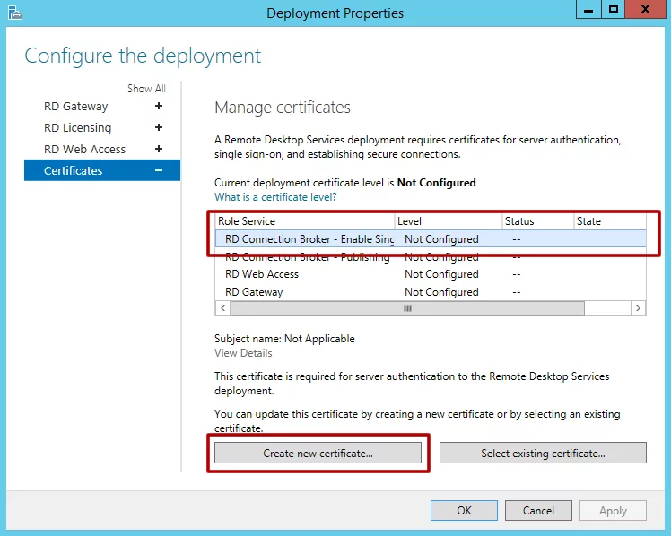671x536 pixels.
Task: Click the Show All link
Action: pyautogui.click(x=146, y=89)
